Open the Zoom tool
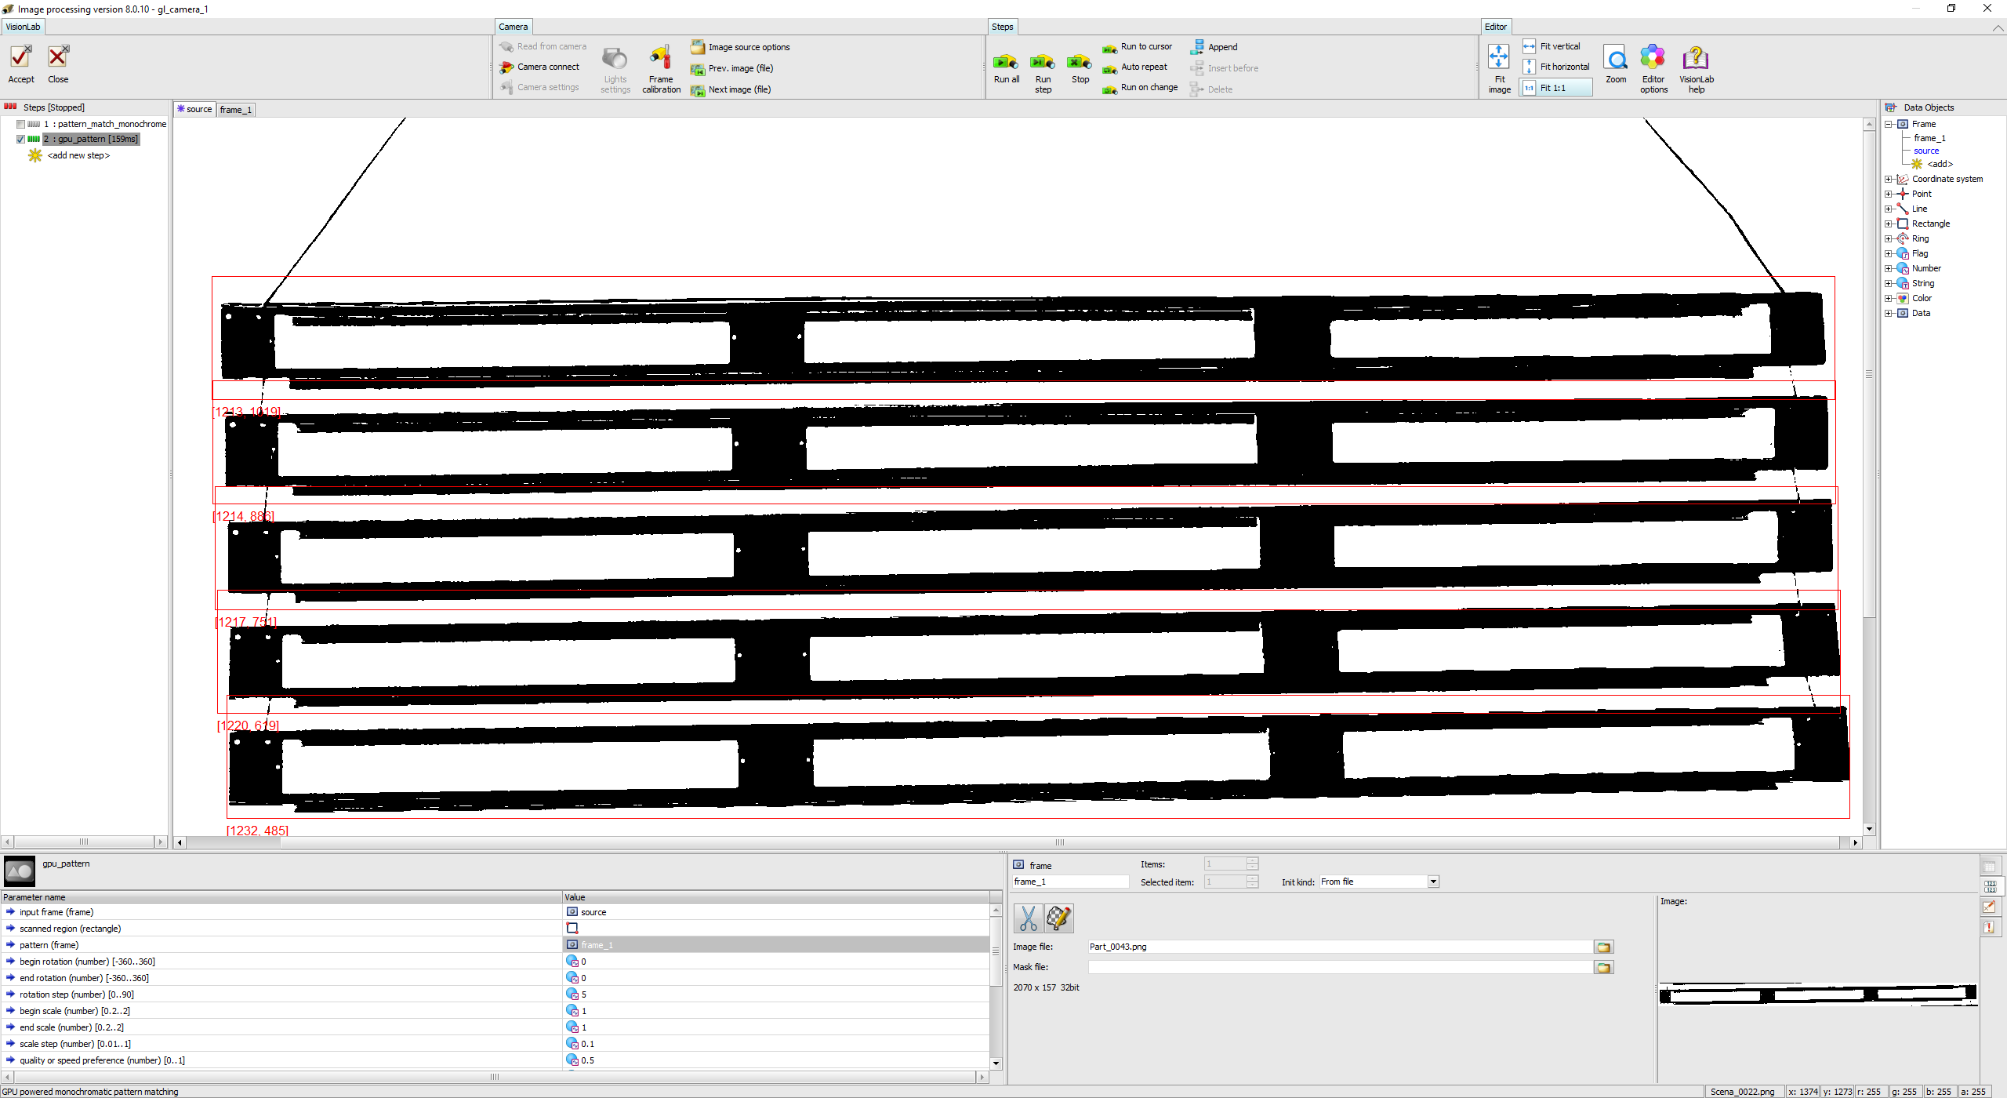The image size is (2007, 1098). (x=1615, y=59)
